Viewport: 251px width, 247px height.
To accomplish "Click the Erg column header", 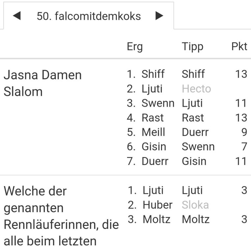I will coord(135,47).
